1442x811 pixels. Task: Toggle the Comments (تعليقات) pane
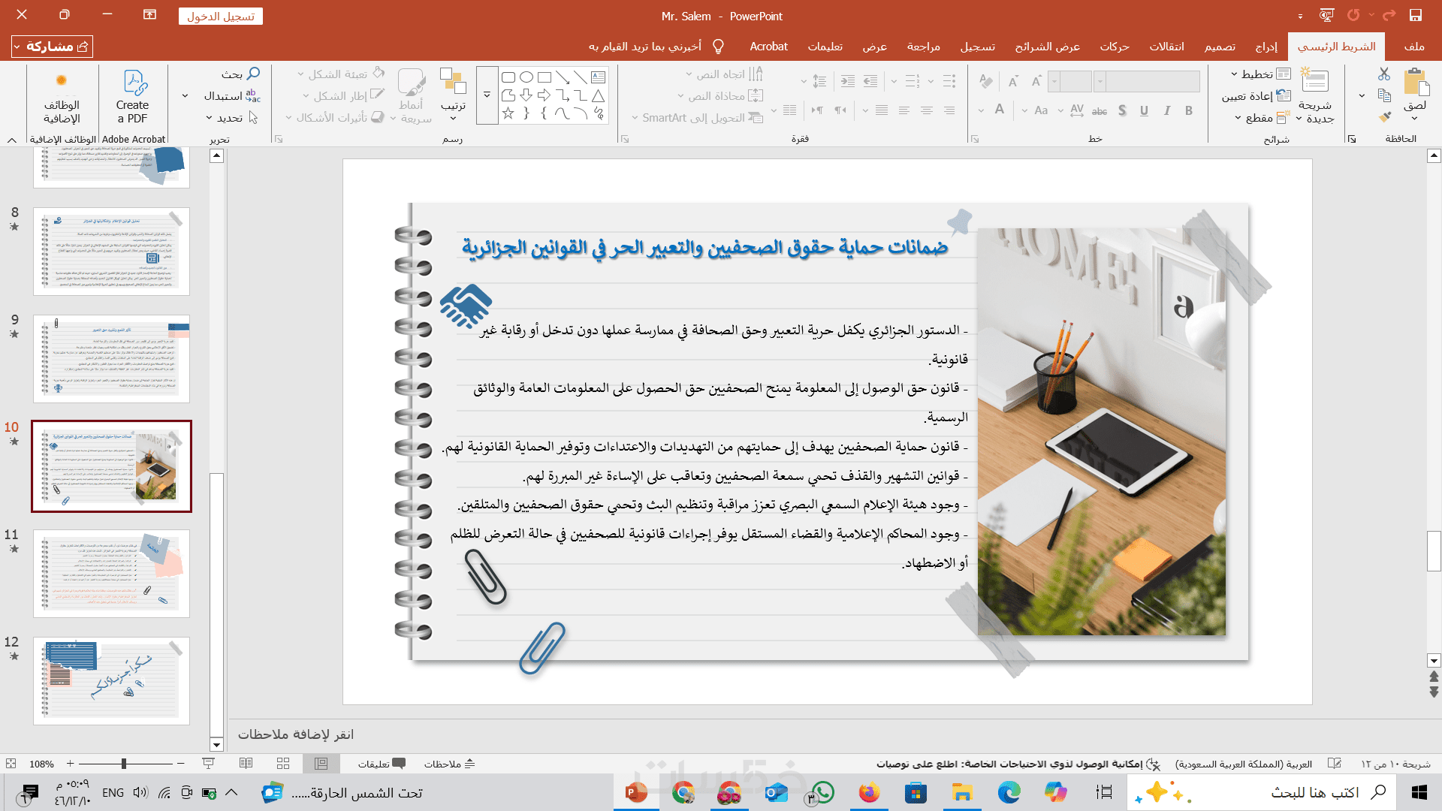(x=382, y=764)
